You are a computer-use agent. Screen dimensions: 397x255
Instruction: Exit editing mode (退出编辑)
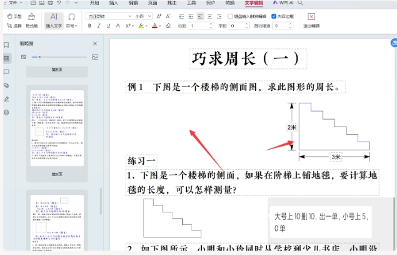pyautogui.click(x=311, y=20)
